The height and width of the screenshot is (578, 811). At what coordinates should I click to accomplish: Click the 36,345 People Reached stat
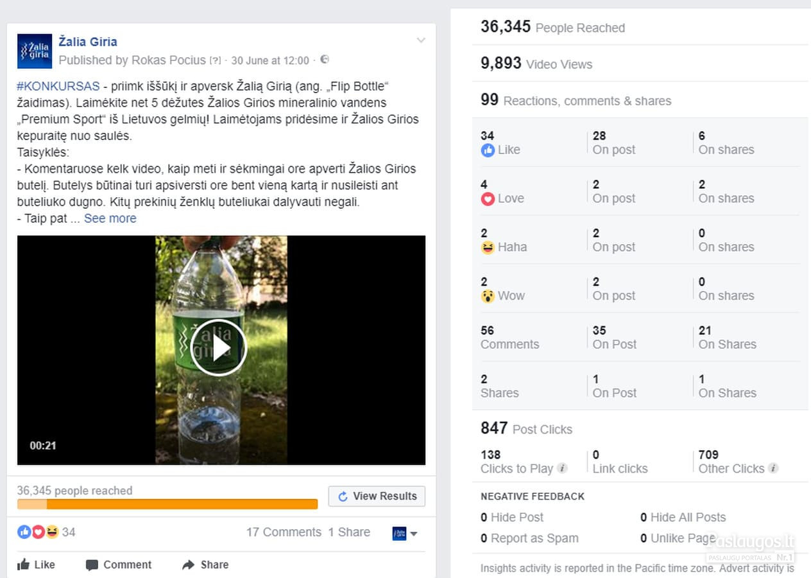pyautogui.click(x=552, y=27)
